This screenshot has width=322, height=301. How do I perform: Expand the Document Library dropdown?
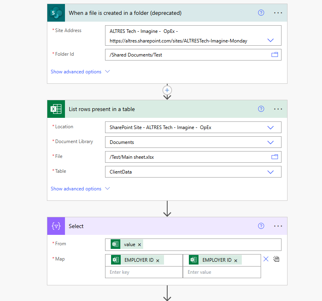pyautogui.click(x=270, y=142)
